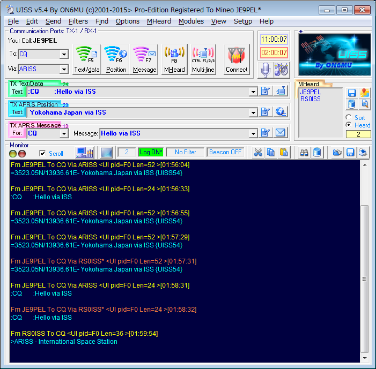Viewport: 376px width, 369px height.
Task: Find text using binoculars icon
Action: (x=304, y=152)
